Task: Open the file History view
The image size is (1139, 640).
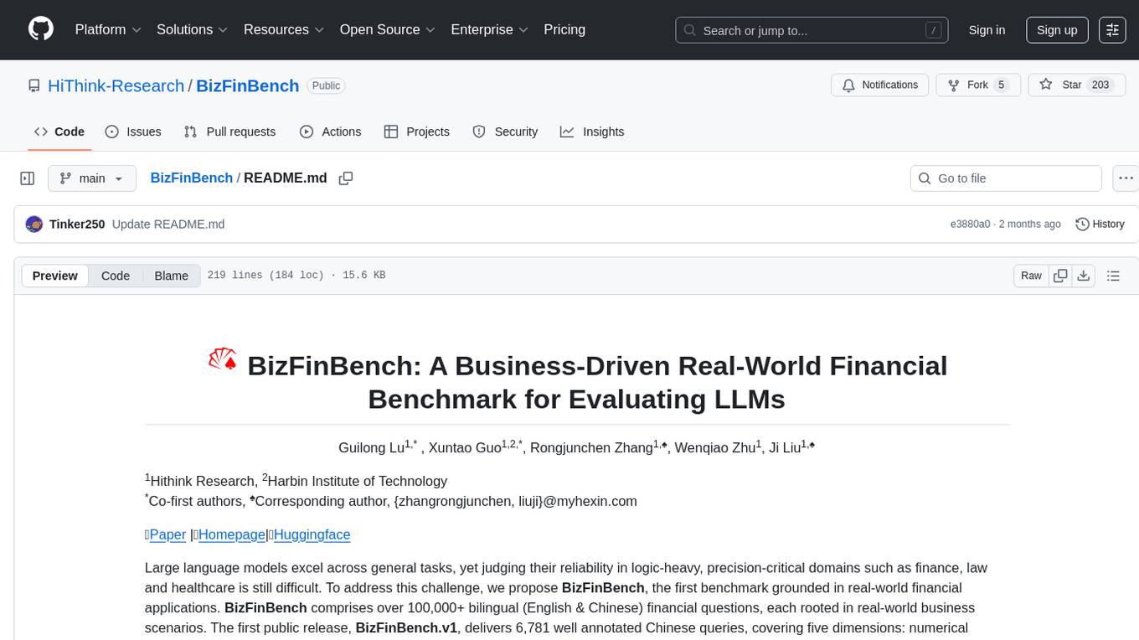Action: (x=1100, y=225)
